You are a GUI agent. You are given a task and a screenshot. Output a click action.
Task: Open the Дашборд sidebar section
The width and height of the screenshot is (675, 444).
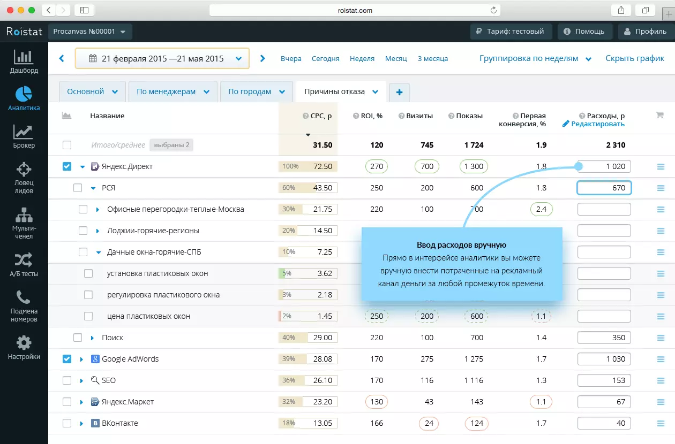[x=24, y=61]
